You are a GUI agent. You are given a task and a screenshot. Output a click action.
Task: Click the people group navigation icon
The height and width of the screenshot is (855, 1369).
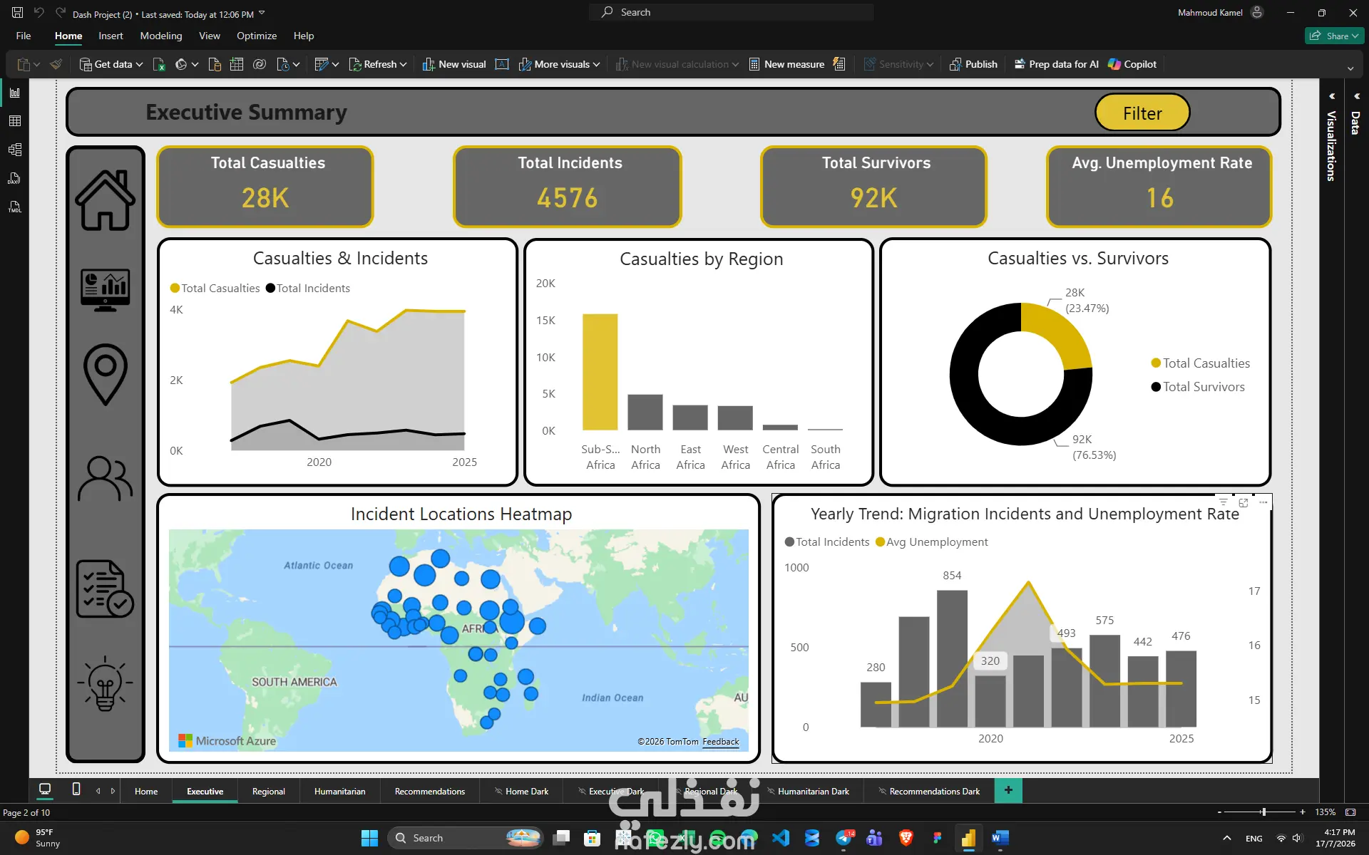coord(106,478)
